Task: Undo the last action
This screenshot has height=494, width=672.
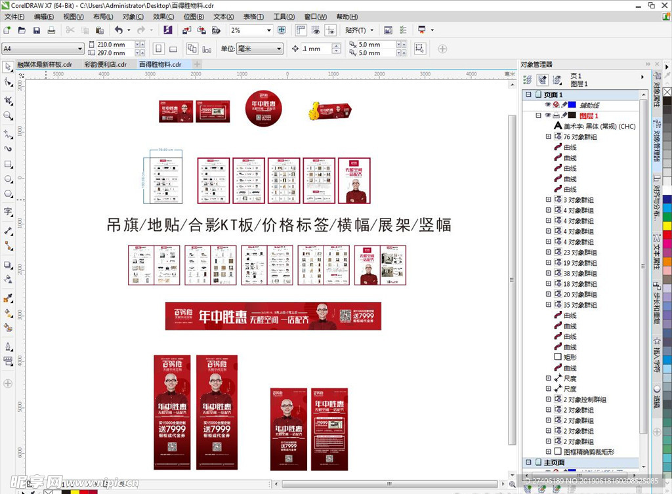Action: [x=119, y=30]
